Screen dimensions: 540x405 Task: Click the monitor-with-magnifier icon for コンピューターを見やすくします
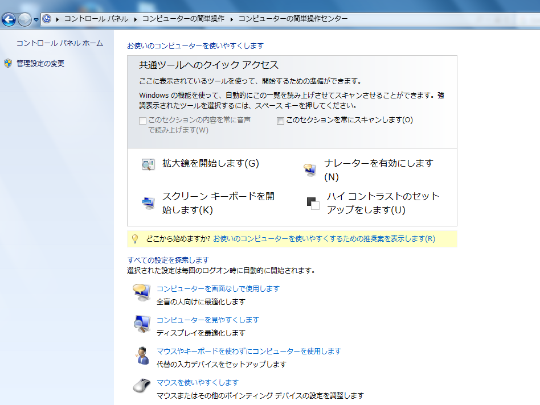click(141, 324)
